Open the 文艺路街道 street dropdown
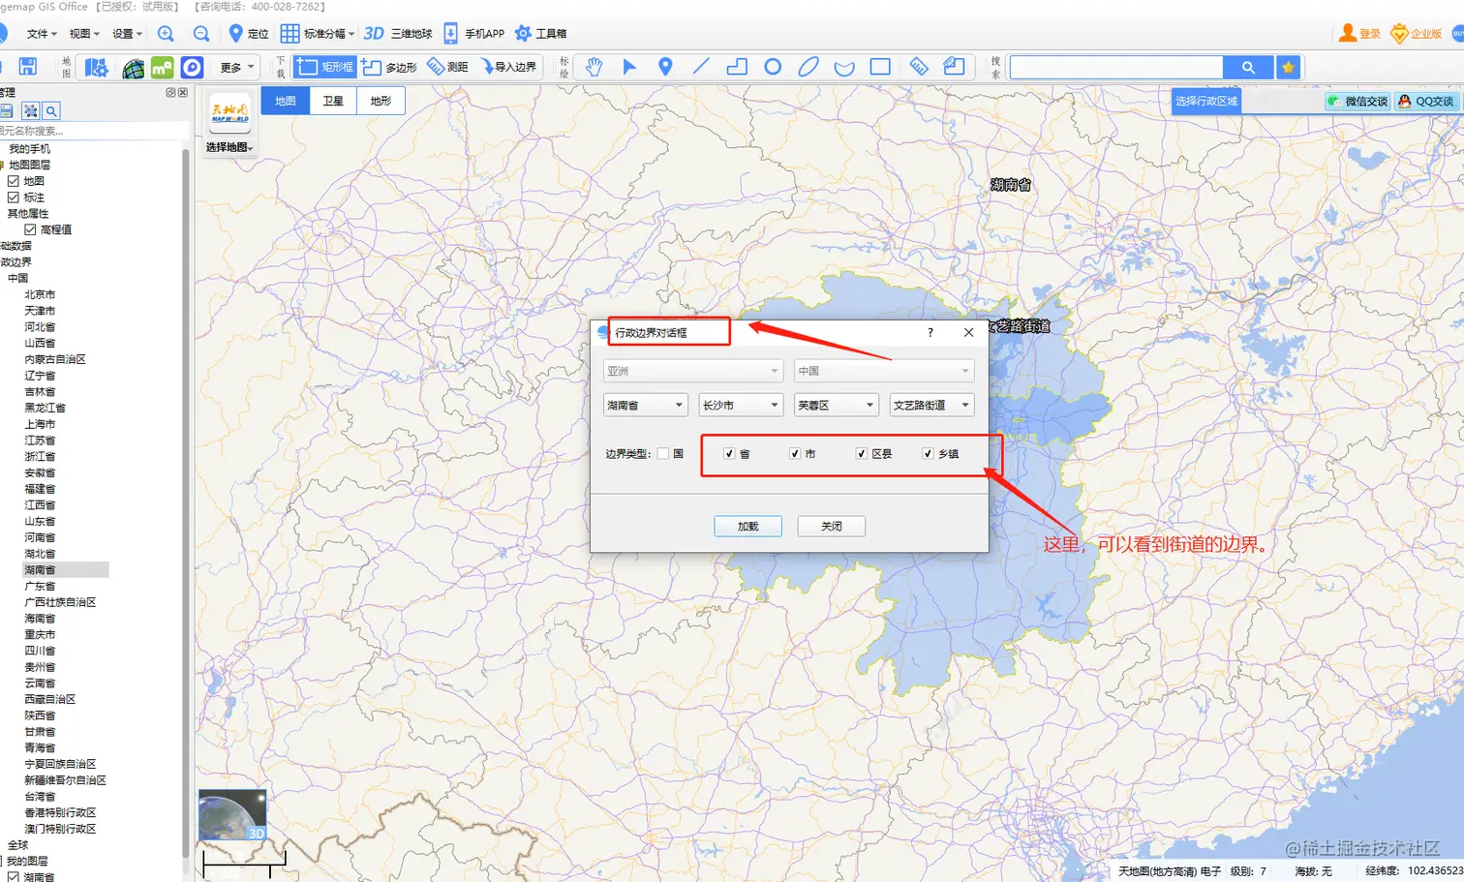The height and width of the screenshot is (882, 1464). [x=931, y=405]
